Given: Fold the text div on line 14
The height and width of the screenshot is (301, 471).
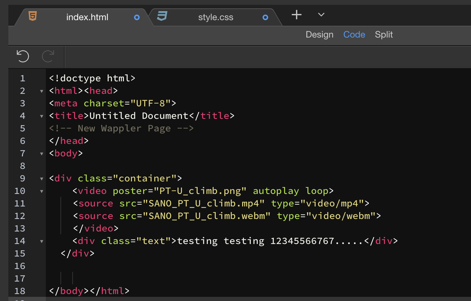Looking at the screenshot, I should point(42,241).
